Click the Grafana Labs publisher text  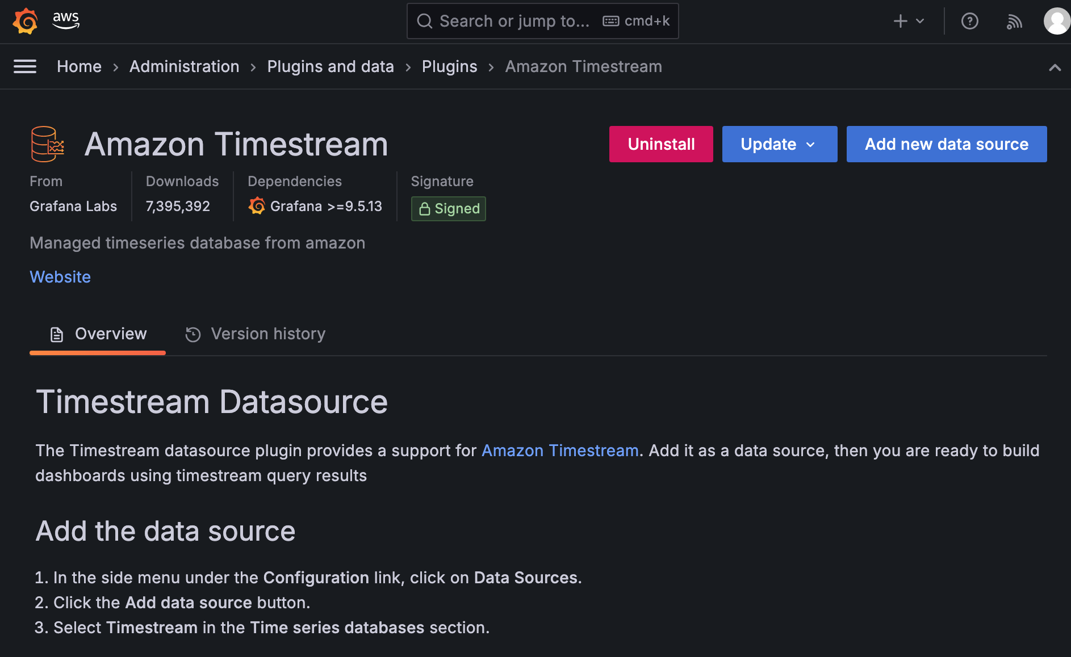point(73,206)
